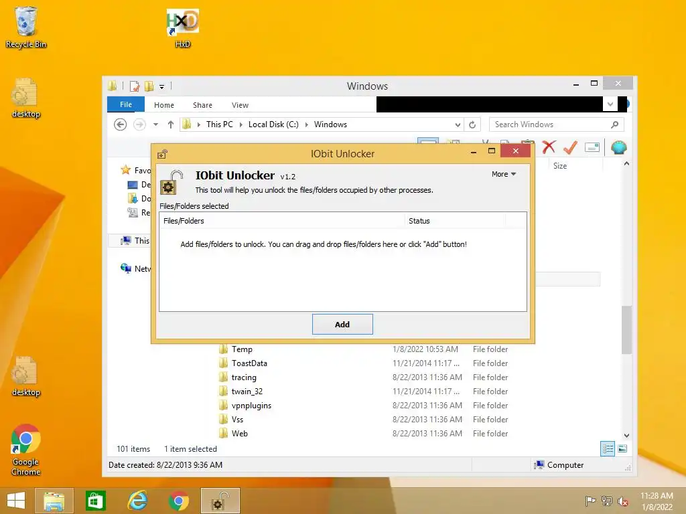Click the Status column header in Unlocker
686x514 pixels.
[455, 221]
